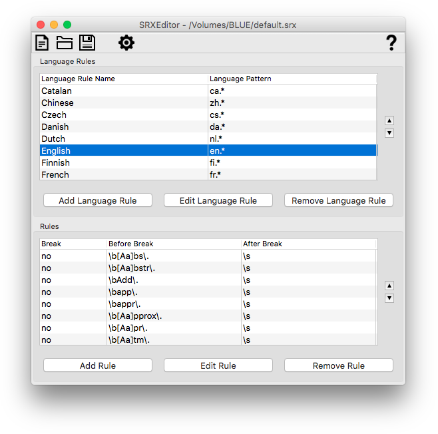The width and height of the screenshot is (438, 434).
Task: Click the Edit Rule button
Action: point(218,365)
